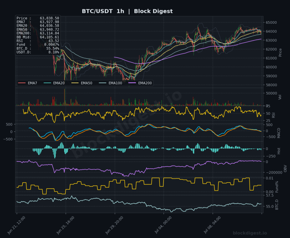Click the 64000 price axis tick
Image resolution: width=290 pixels, height=238 pixels.
[x=271, y=31]
